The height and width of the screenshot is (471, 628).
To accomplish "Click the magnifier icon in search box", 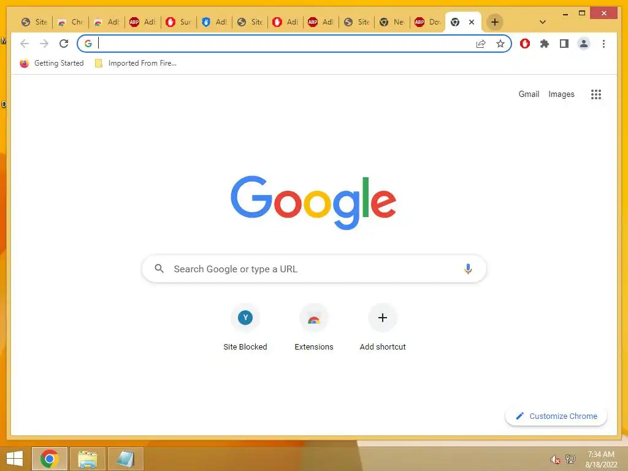I will pyautogui.click(x=159, y=269).
